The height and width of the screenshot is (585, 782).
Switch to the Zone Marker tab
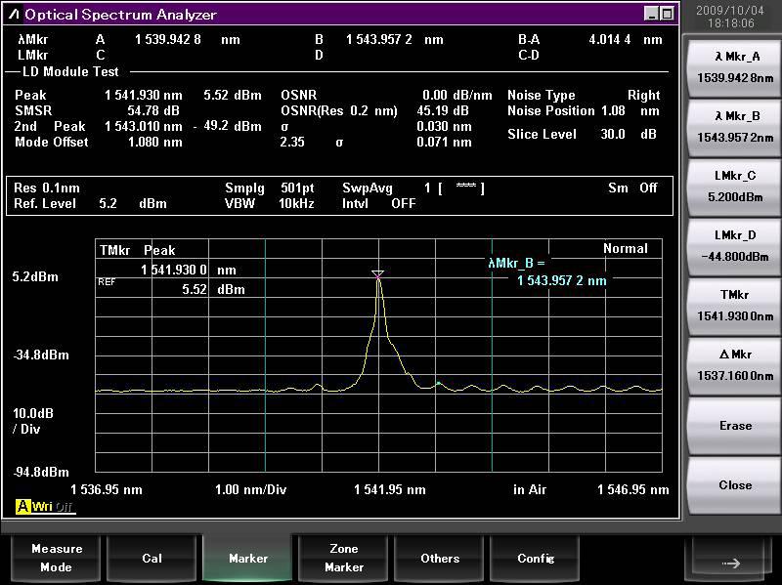pyautogui.click(x=344, y=558)
